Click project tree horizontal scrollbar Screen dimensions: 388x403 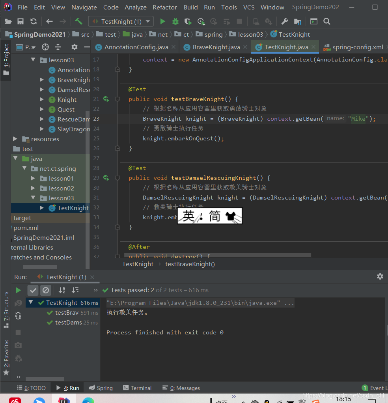point(40,267)
